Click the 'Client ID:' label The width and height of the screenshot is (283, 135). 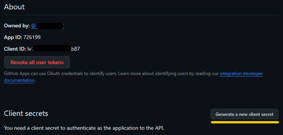tap(15, 49)
